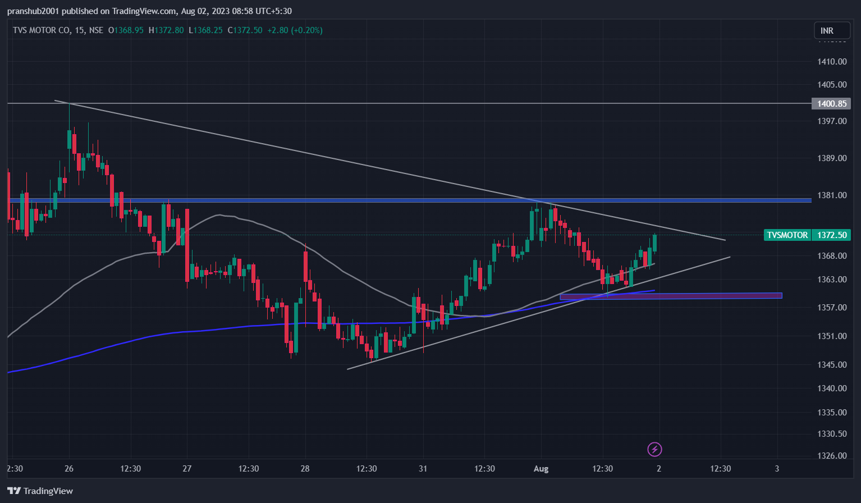Click the 1357.00 price axis label
The image size is (861, 503).
[x=832, y=308]
